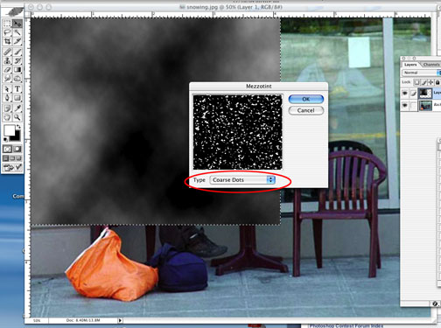The image size is (441, 328).
Task: Choose the Magic Wand tool
Action: point(17,32)
